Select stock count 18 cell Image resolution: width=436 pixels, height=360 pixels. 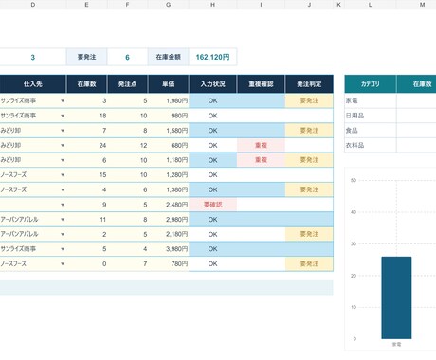[x=86, y=116]
